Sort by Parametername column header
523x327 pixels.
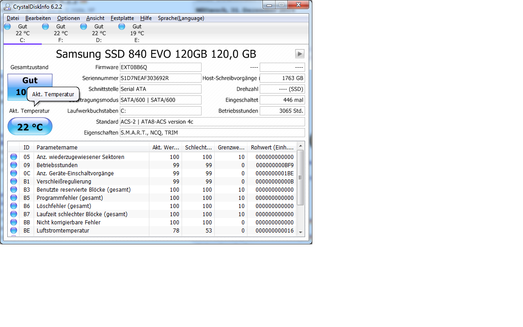(x=91, y=148)
